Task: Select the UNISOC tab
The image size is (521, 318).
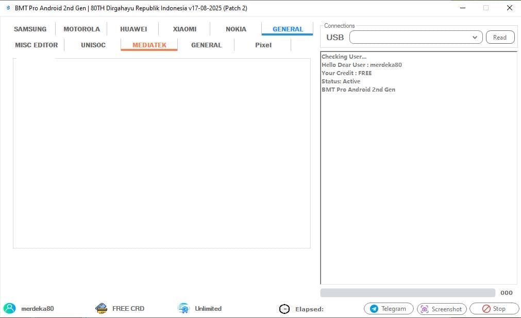Action: (93, 45)
